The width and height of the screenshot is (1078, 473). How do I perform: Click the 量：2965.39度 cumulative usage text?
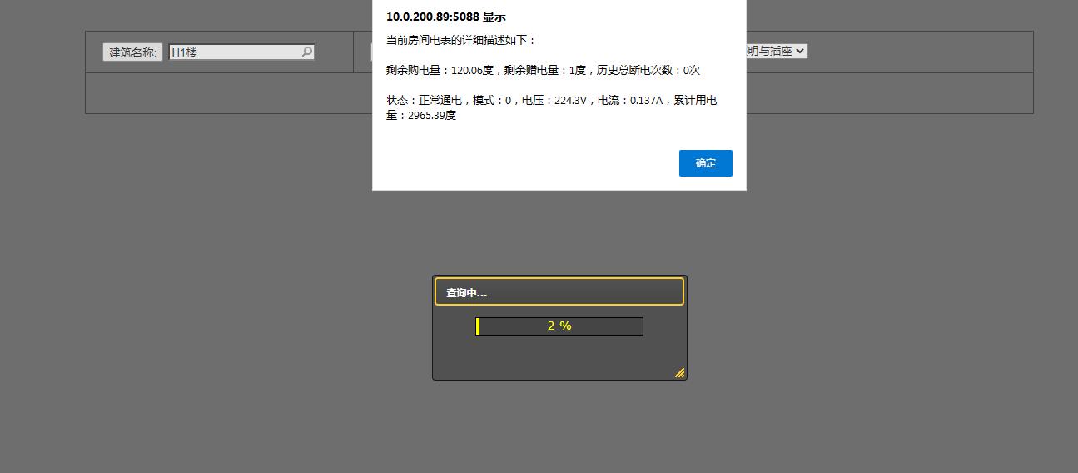pos(421,115)
